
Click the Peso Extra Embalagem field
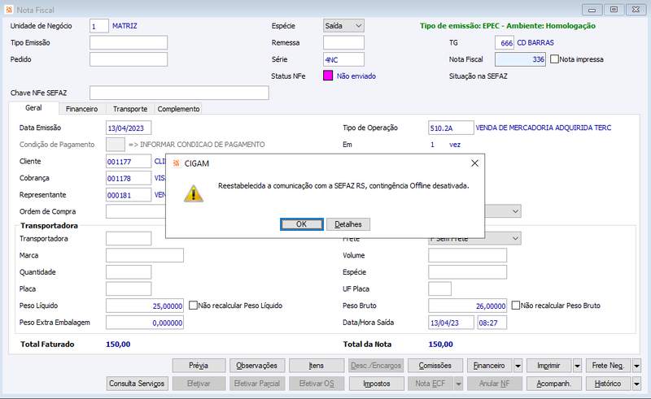pos(145,323)
